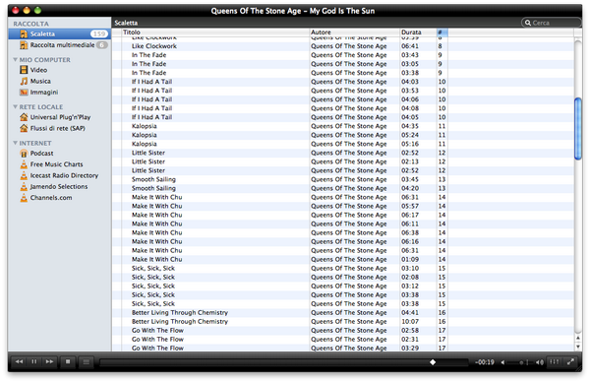Sort by Titolo column header
Screen dimensions: 590x383
(x=215, y=32)
